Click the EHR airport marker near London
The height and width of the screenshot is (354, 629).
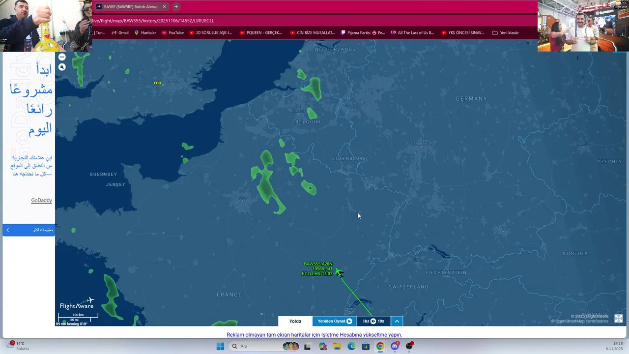coord(158,83)
